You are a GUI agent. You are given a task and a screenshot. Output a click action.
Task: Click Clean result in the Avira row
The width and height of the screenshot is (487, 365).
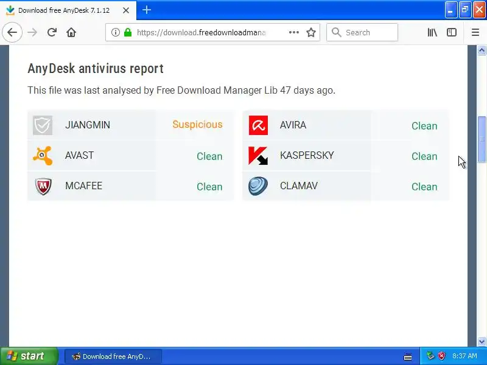424,126
